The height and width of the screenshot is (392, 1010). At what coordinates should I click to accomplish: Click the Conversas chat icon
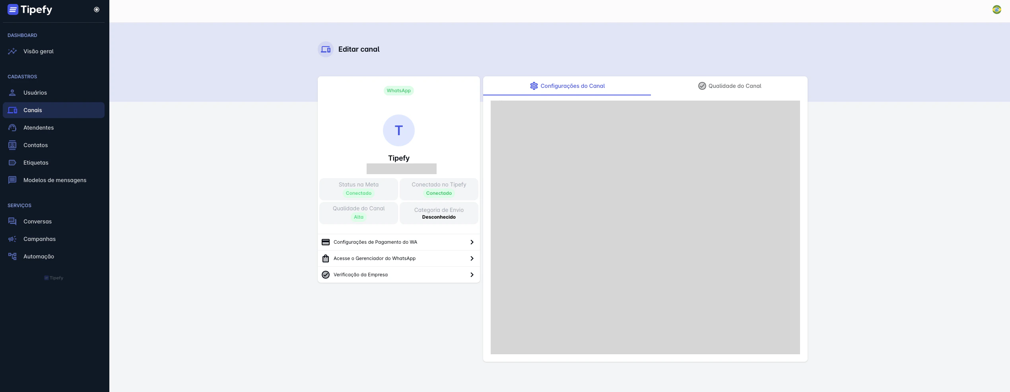click(x=12, y=221)
